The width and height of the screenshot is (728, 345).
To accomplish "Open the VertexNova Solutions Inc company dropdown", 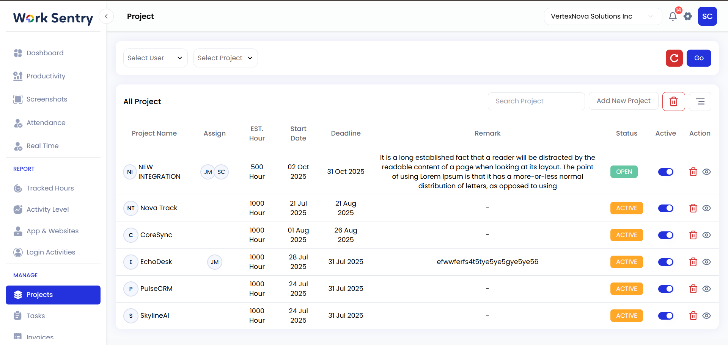I will [602, 16].
